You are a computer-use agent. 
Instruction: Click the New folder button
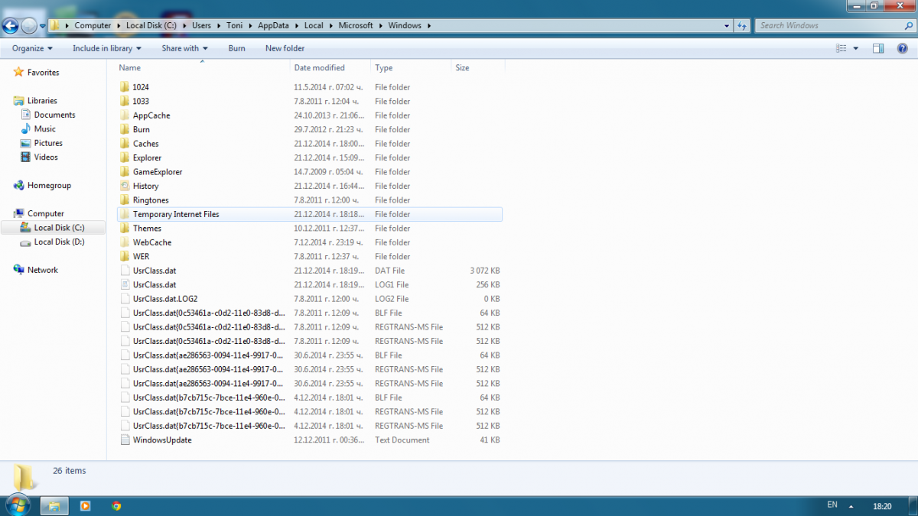[285, 48]
